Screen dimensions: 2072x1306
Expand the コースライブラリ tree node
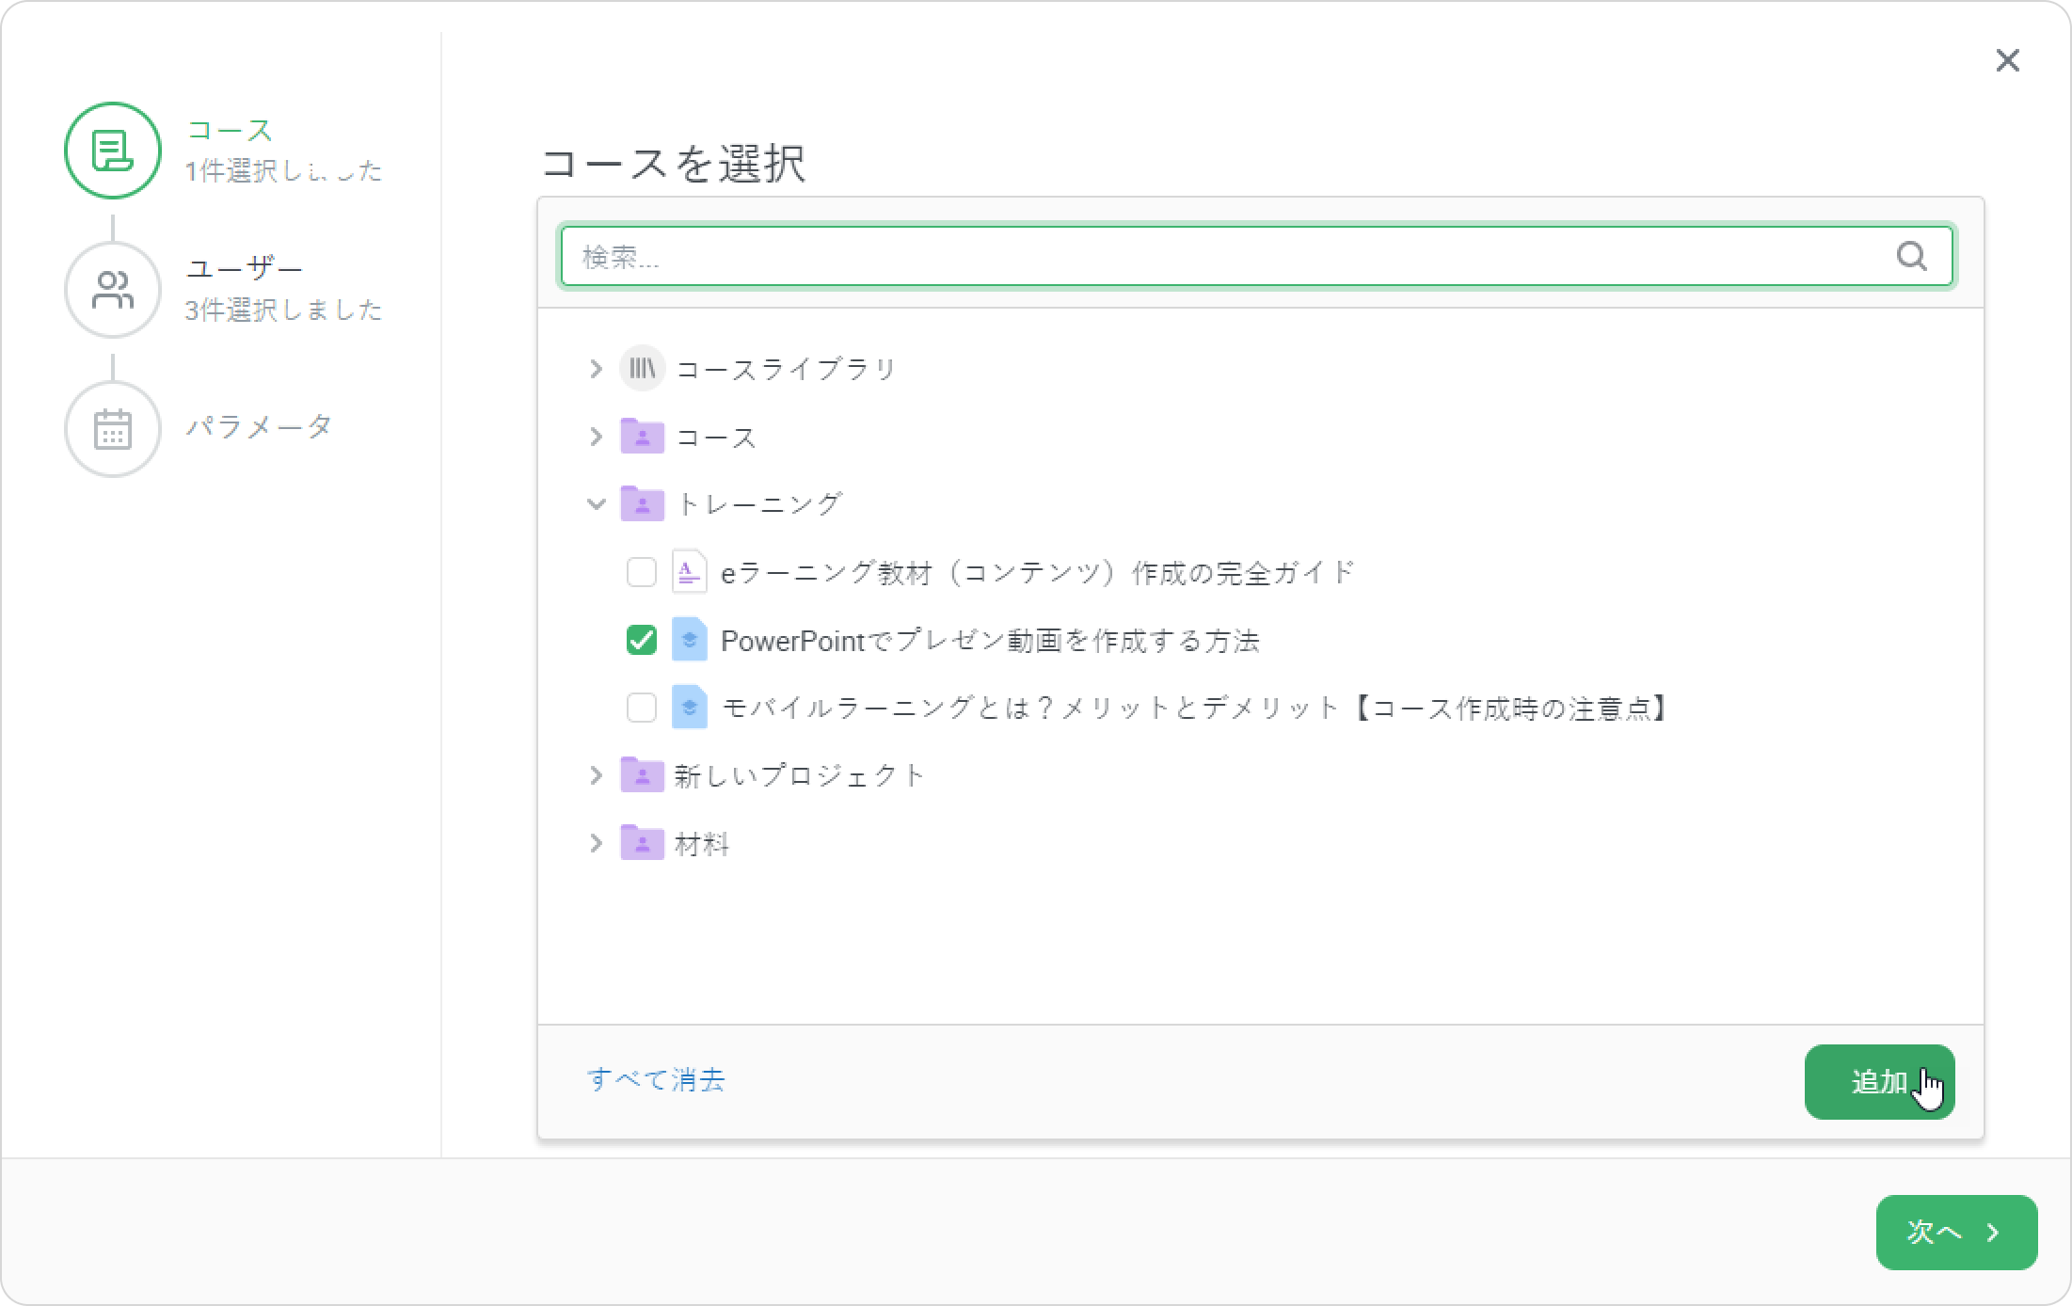click(x=596, y=369)
